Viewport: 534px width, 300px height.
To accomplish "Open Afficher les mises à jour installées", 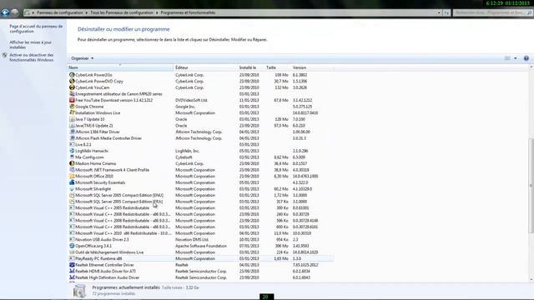I will [31, 45].
